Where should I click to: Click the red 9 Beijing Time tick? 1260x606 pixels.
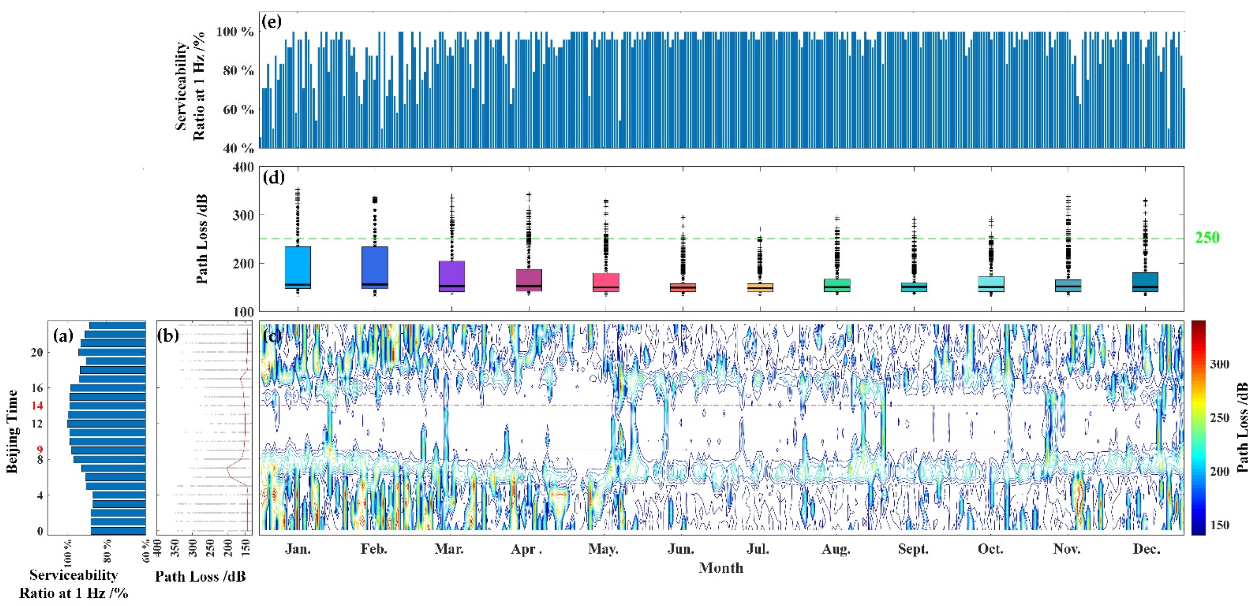click(40, 449)
